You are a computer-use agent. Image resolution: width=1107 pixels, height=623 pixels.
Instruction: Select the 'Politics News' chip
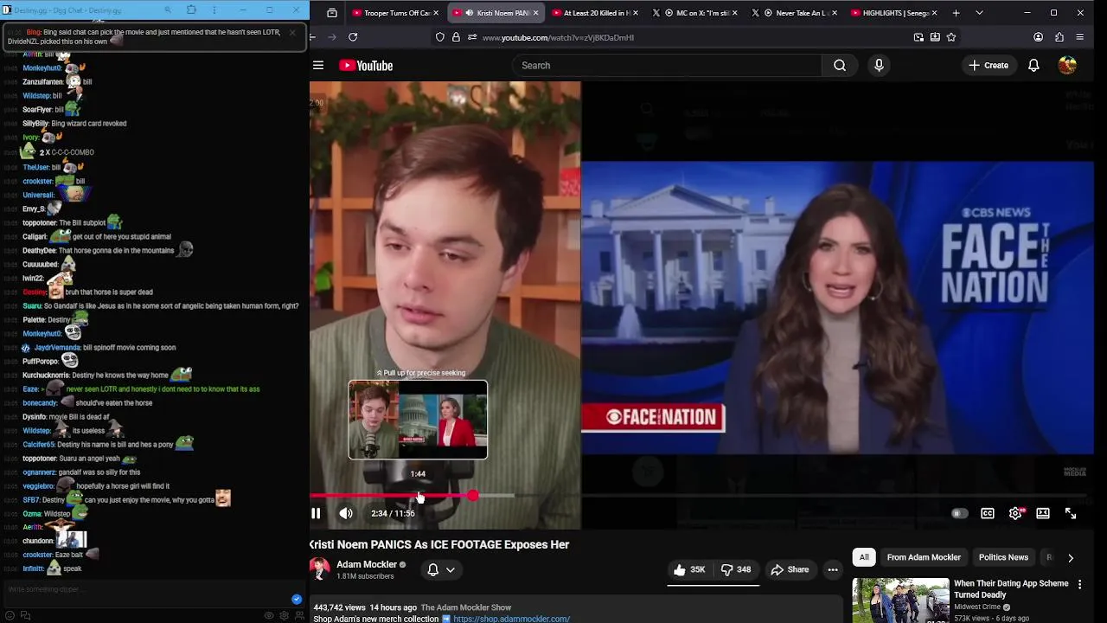pos(1003,557)
